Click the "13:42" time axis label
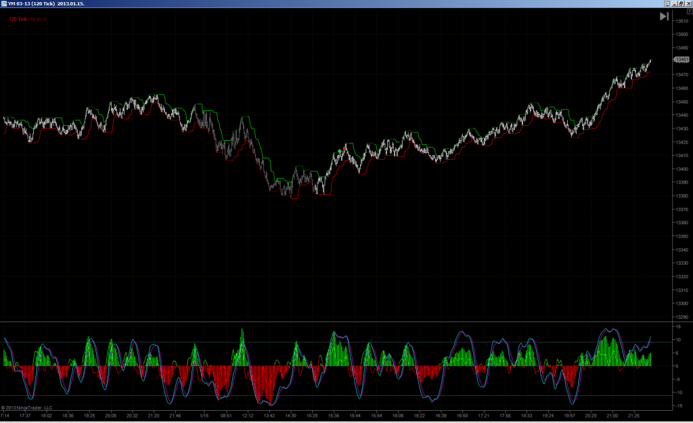Screen dimensions: 693x423 coord(269,416)
